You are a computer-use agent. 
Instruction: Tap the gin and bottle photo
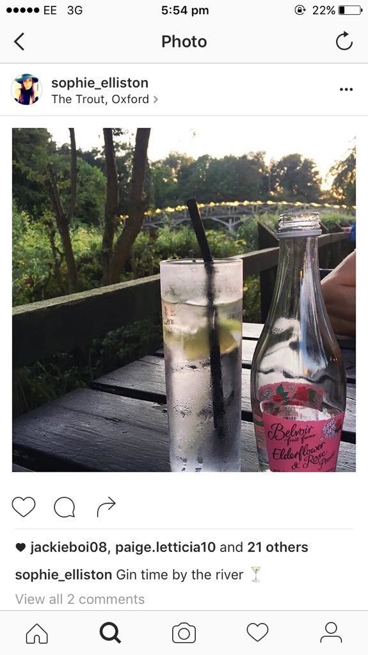point(184,300)
